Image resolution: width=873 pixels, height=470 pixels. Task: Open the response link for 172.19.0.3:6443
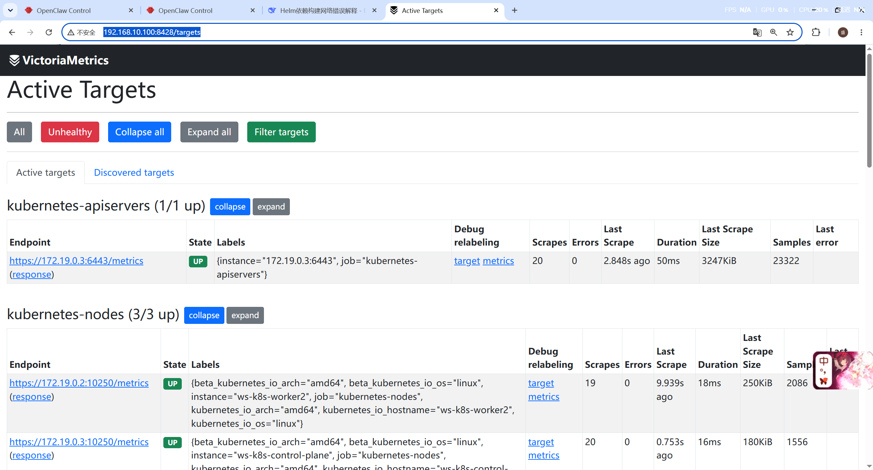tap(32, 275)
